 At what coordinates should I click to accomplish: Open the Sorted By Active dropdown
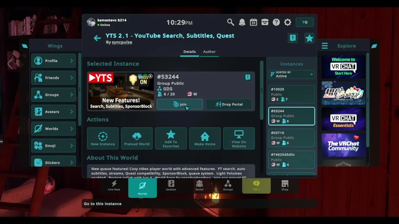point(291,74)
